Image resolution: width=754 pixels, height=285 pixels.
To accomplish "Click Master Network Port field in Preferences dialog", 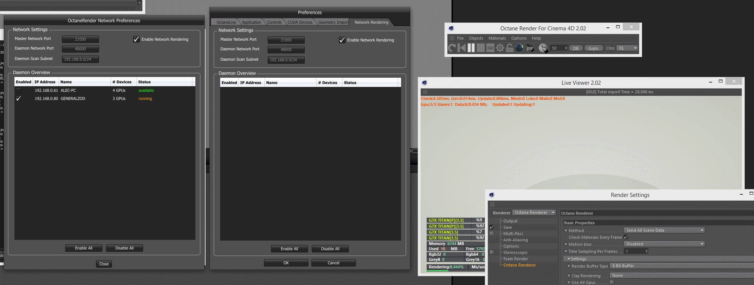I will coord(286,40).
